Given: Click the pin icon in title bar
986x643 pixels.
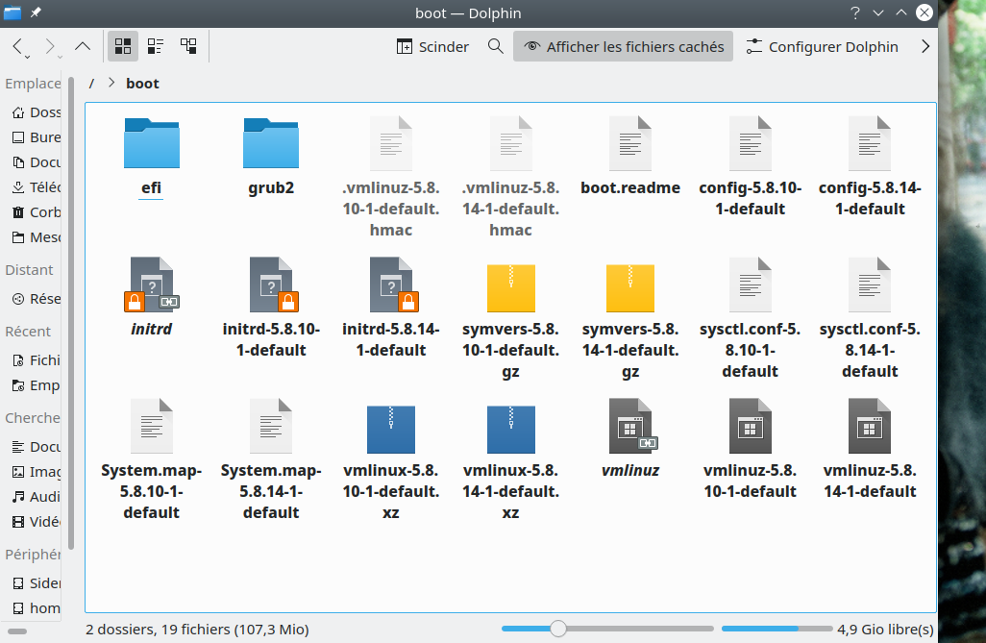Looking at the screenshot, I should click(36, 12).
